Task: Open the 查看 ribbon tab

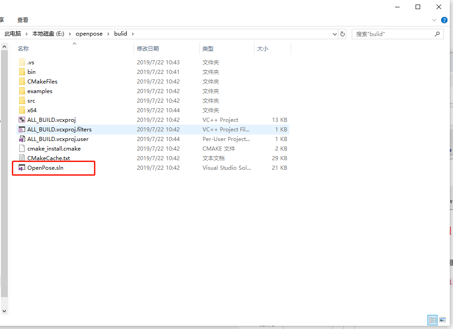Action: click(x=22, y=20)
